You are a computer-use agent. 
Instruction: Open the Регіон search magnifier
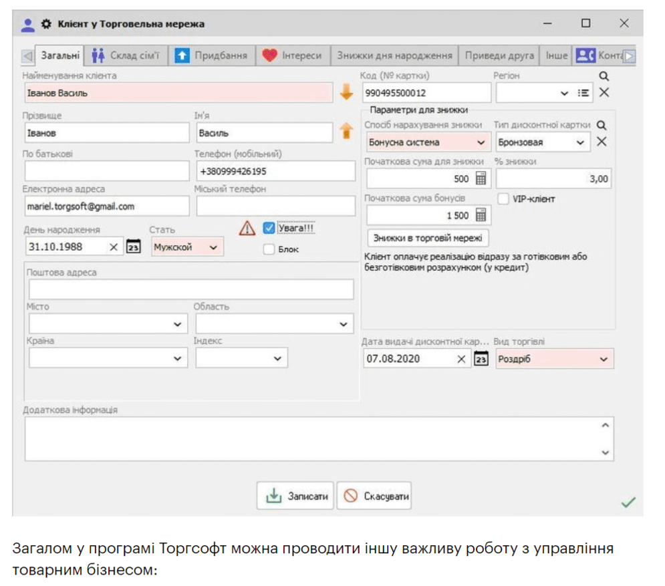[604, 76]
